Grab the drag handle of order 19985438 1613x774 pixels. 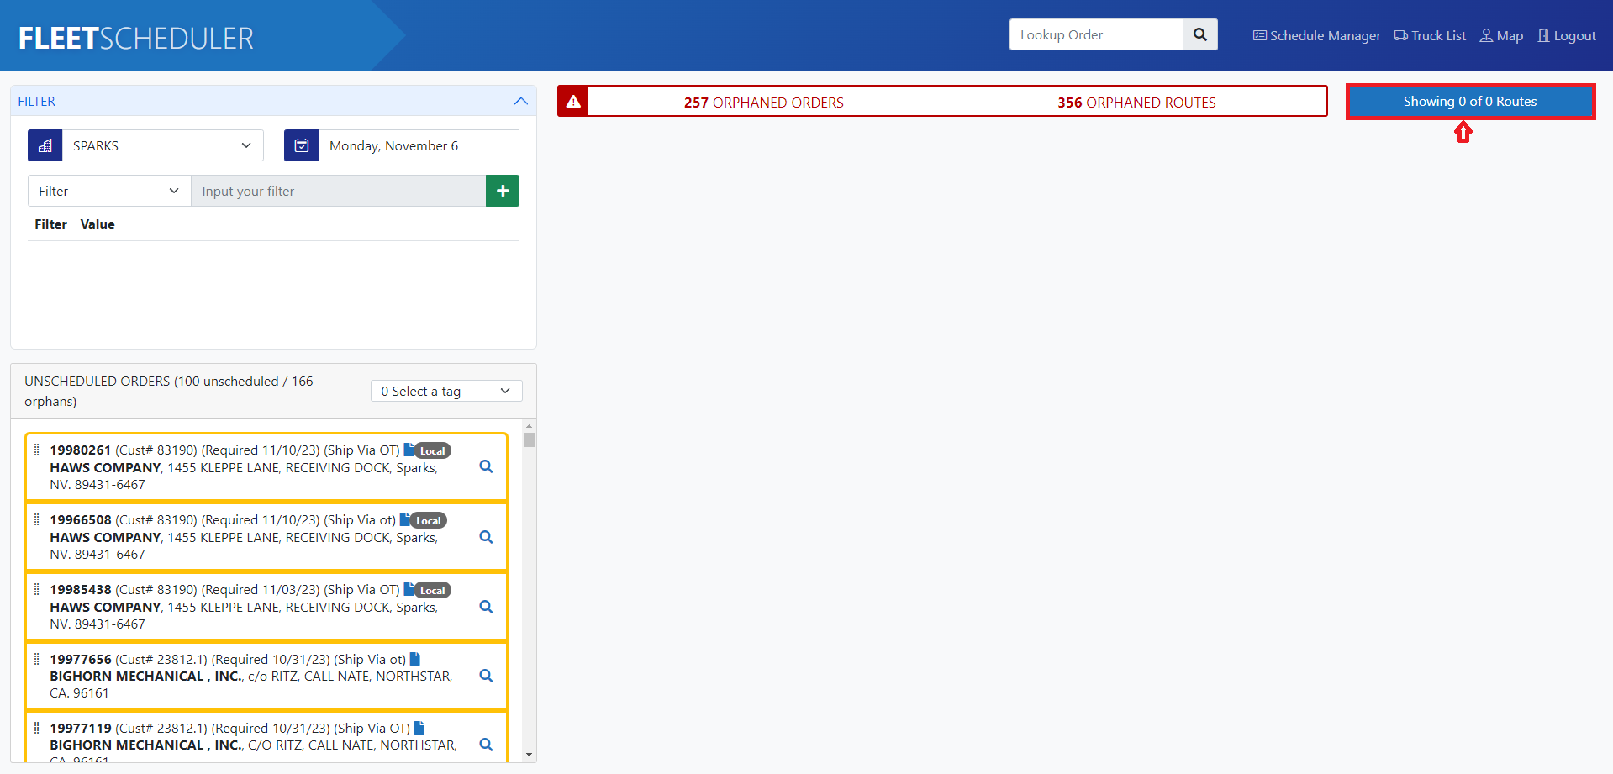pyautogui.click(x=36, y=589)
